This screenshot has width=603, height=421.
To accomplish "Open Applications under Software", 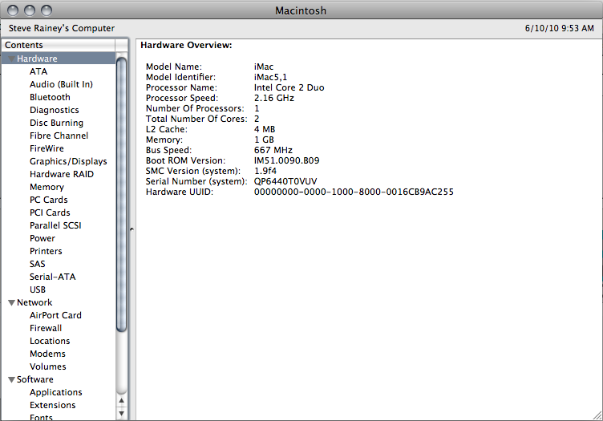I will coord(56,392).
